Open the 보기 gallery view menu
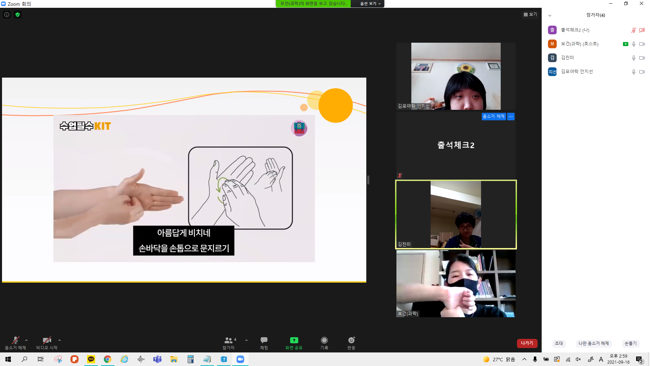This screenshot has height=366, width=650. click(x=530, y=14)
